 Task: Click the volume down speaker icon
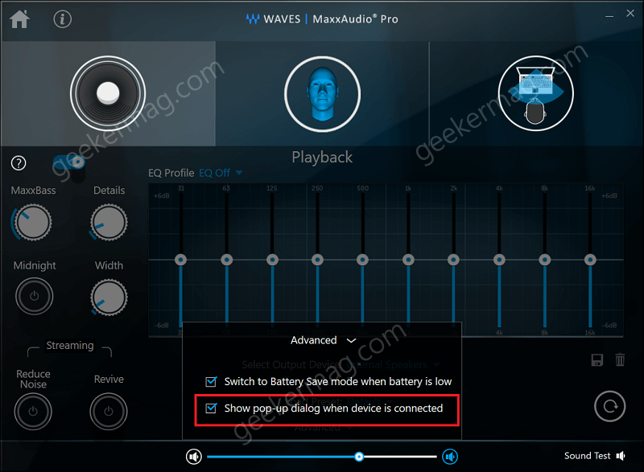coord(194,457)
